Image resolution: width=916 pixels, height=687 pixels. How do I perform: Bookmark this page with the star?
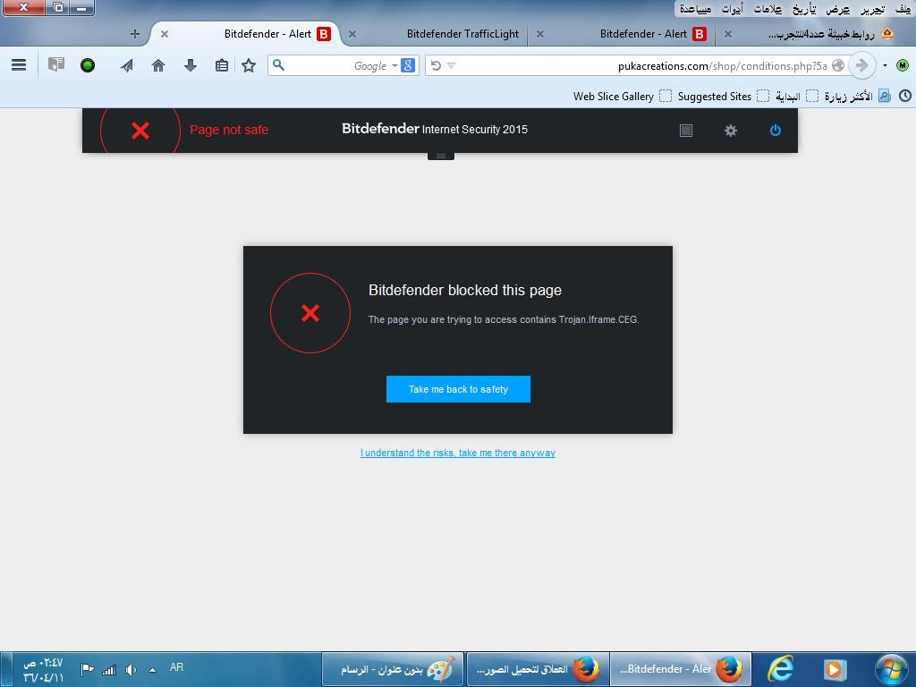click(249, 65)
